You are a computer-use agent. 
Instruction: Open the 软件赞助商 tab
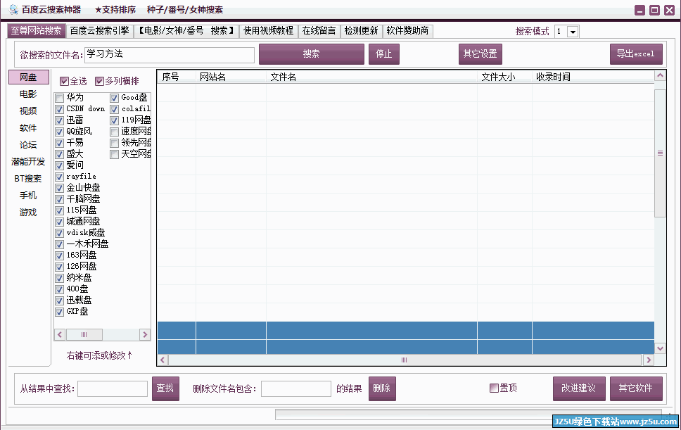(408, 31)
